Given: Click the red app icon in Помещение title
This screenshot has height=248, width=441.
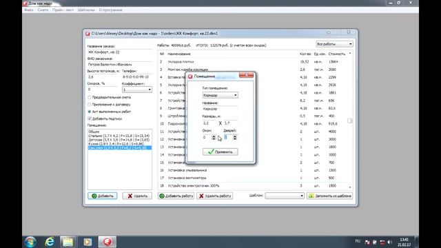Looking at the screenshot, I should 190,76.
